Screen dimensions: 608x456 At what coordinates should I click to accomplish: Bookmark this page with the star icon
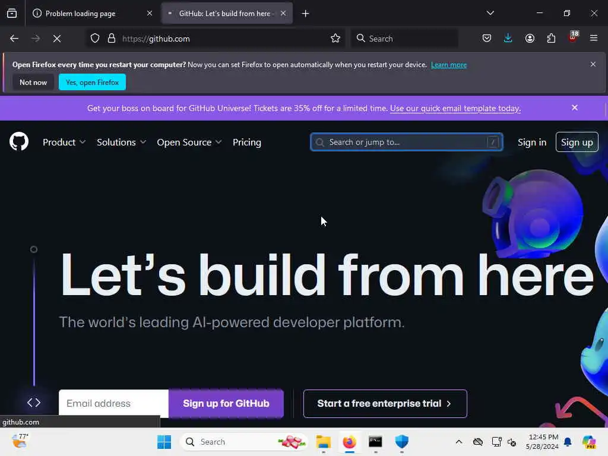pos(335,38)
